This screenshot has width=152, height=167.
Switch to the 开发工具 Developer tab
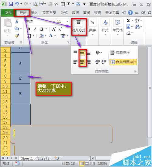coord(112,13)
